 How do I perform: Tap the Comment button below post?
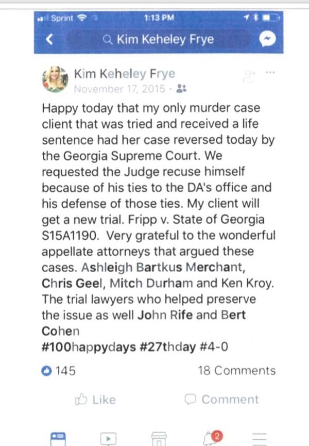coord(221,400)
